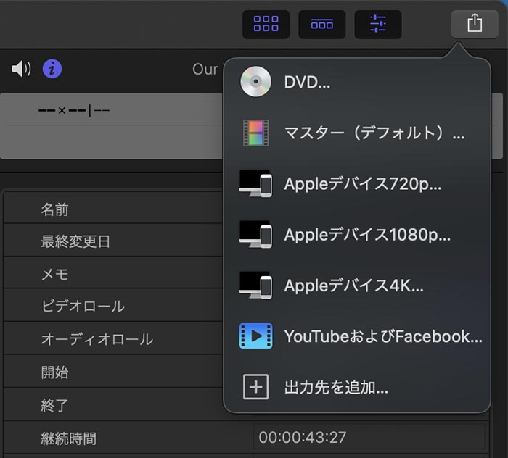The width and height of the screenshot is (508, 458).
Task: Select the 名前 row label
Action: point(54,209)
